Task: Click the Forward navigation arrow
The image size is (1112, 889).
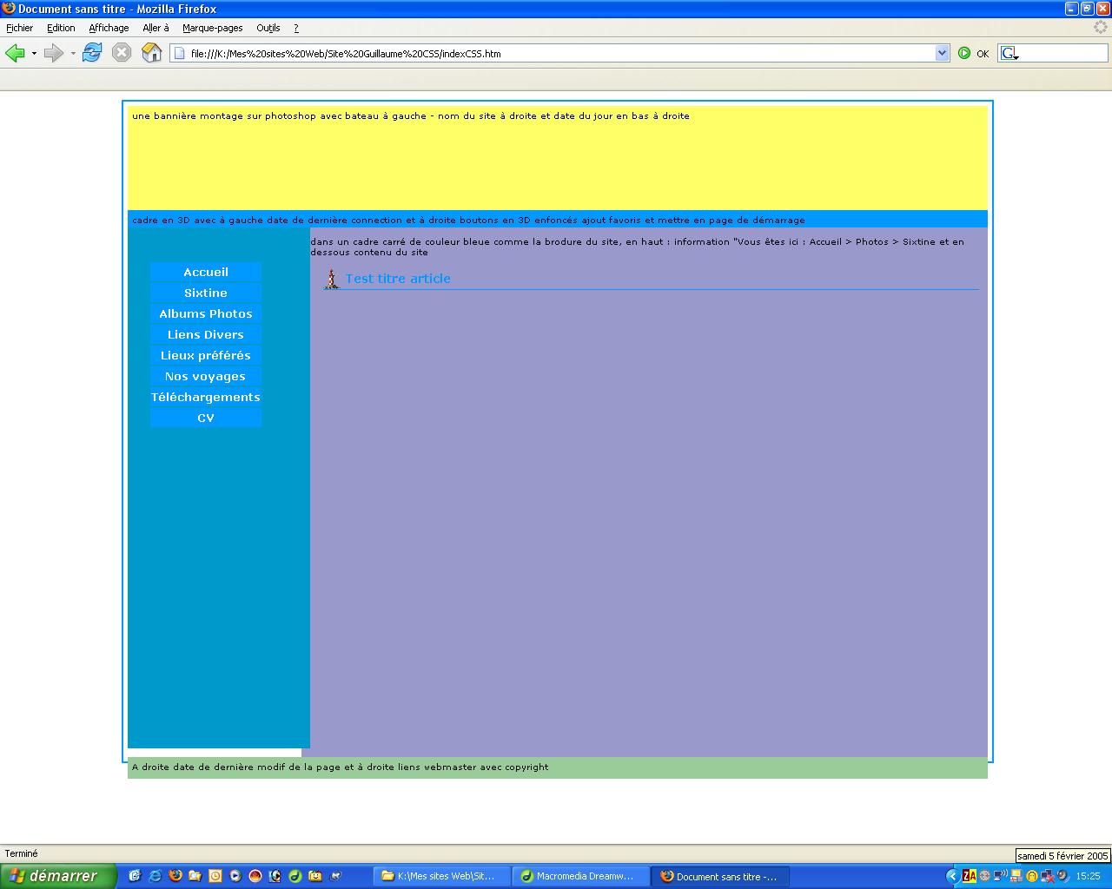Action: point(54,53)
